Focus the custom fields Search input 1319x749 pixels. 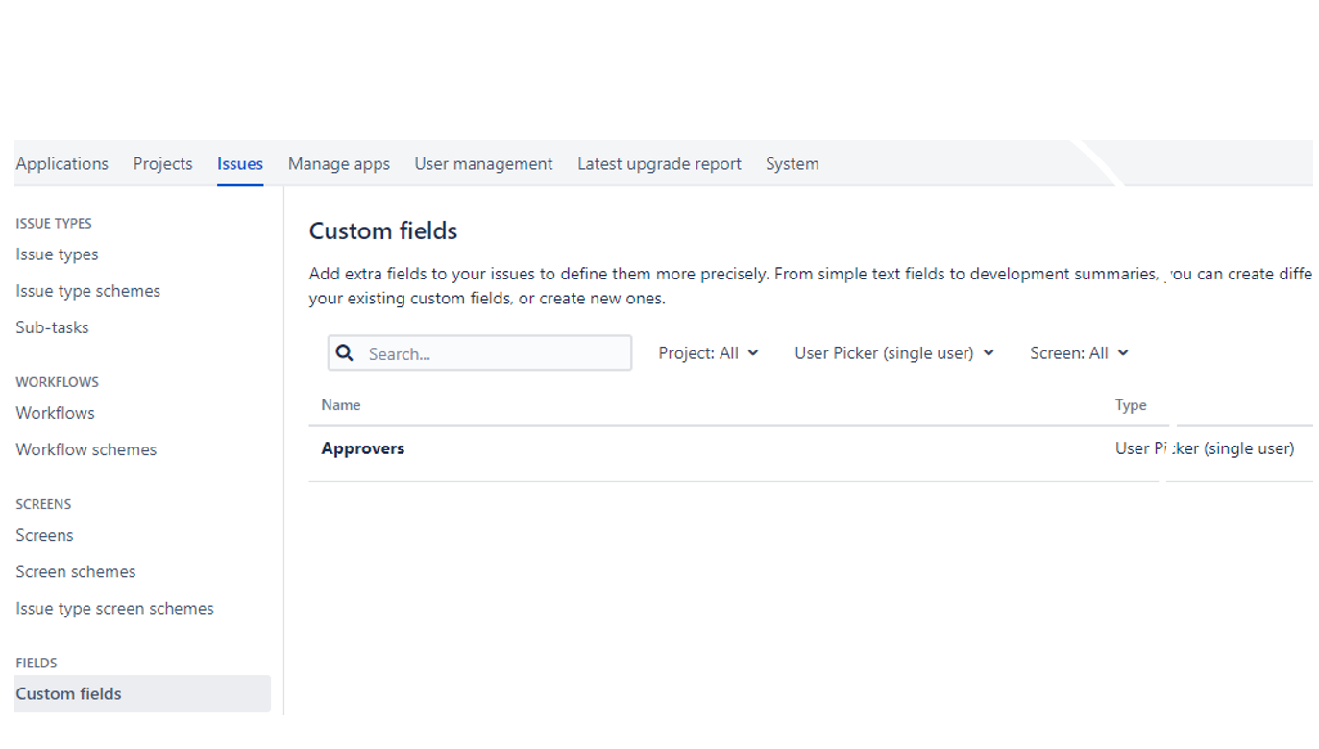pos(495,353)
